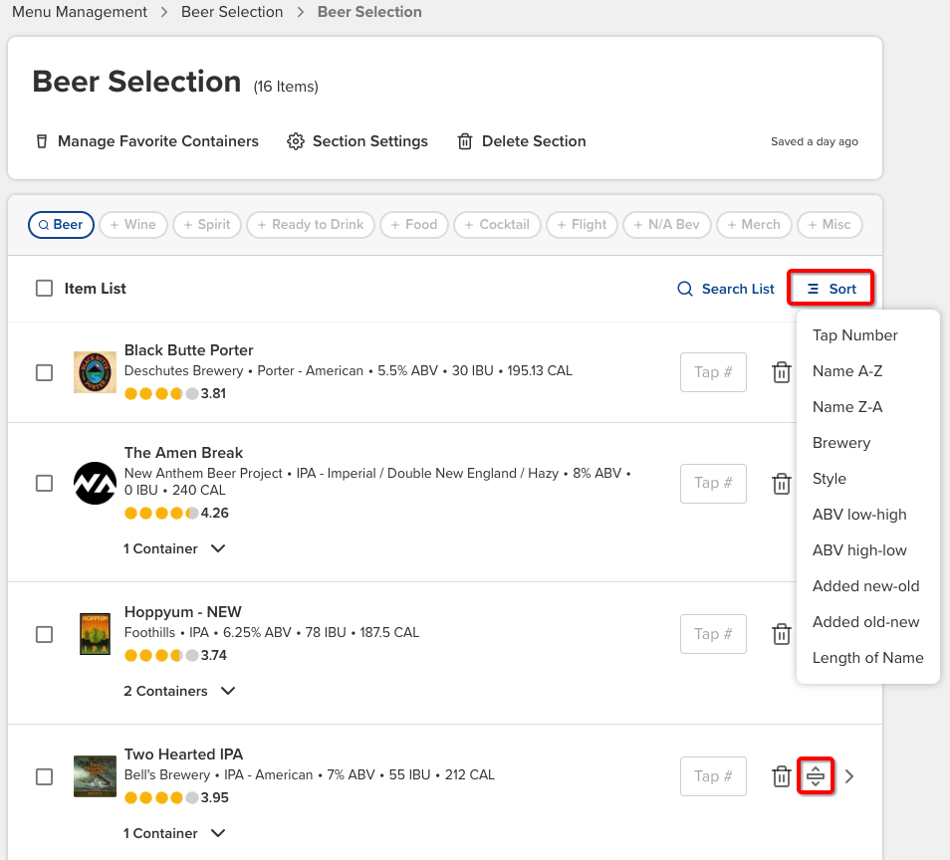Click the Search List magnifier icon
The image size is (950, 860).
[x=684, y=289]
